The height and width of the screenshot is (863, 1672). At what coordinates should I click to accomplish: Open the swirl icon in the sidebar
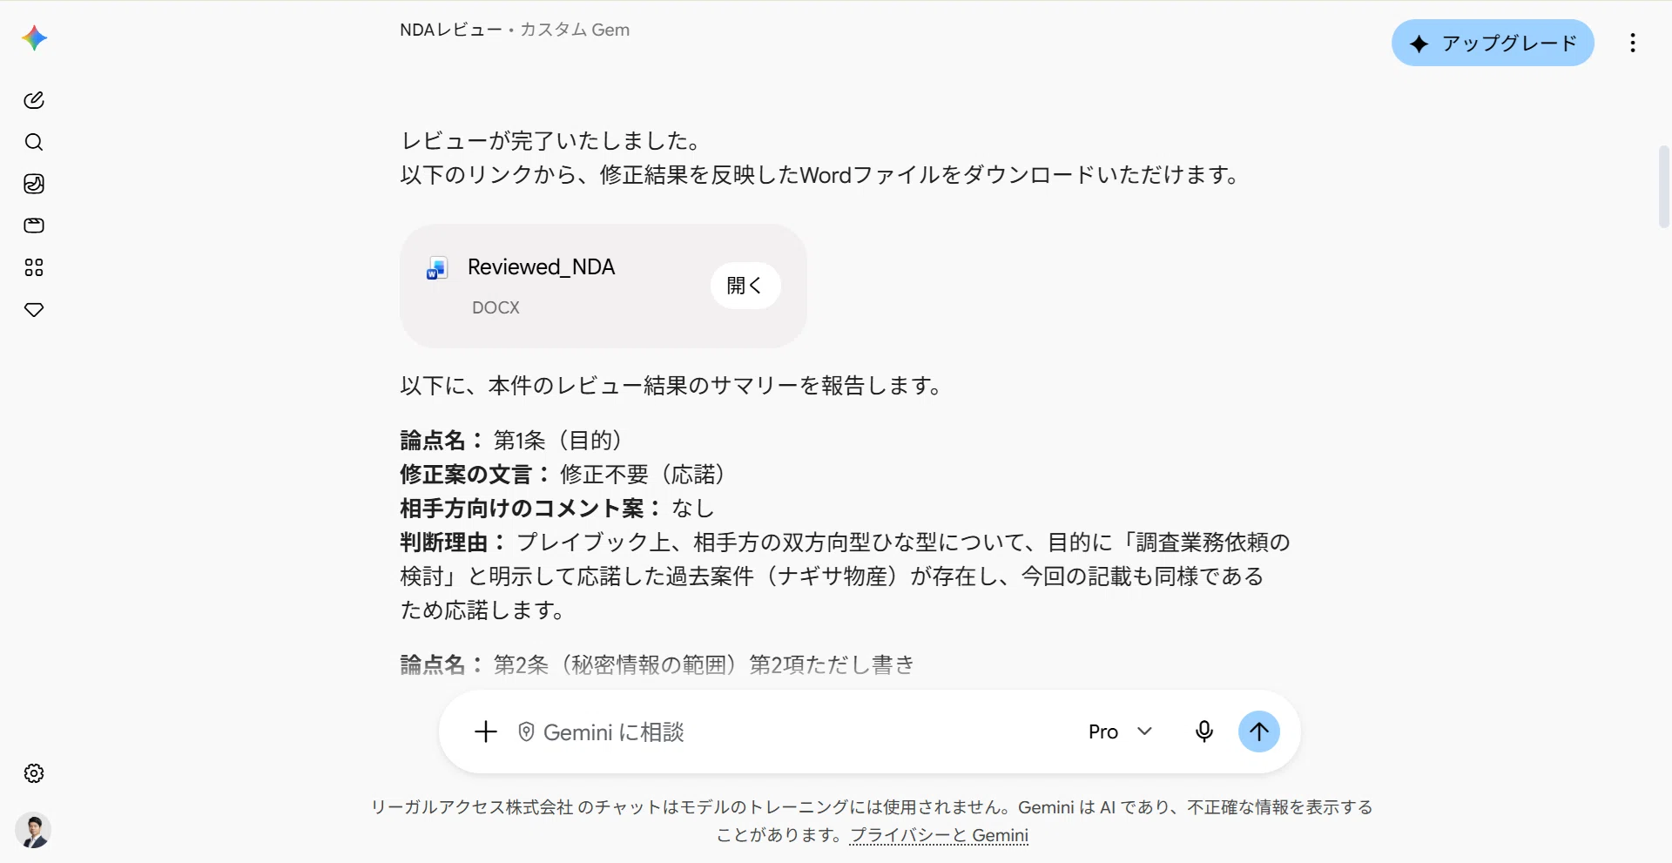pyautogui.click(x=34, y=184)
